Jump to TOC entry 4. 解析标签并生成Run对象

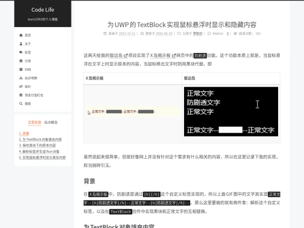pyautogui.click(x=39, y=151)
